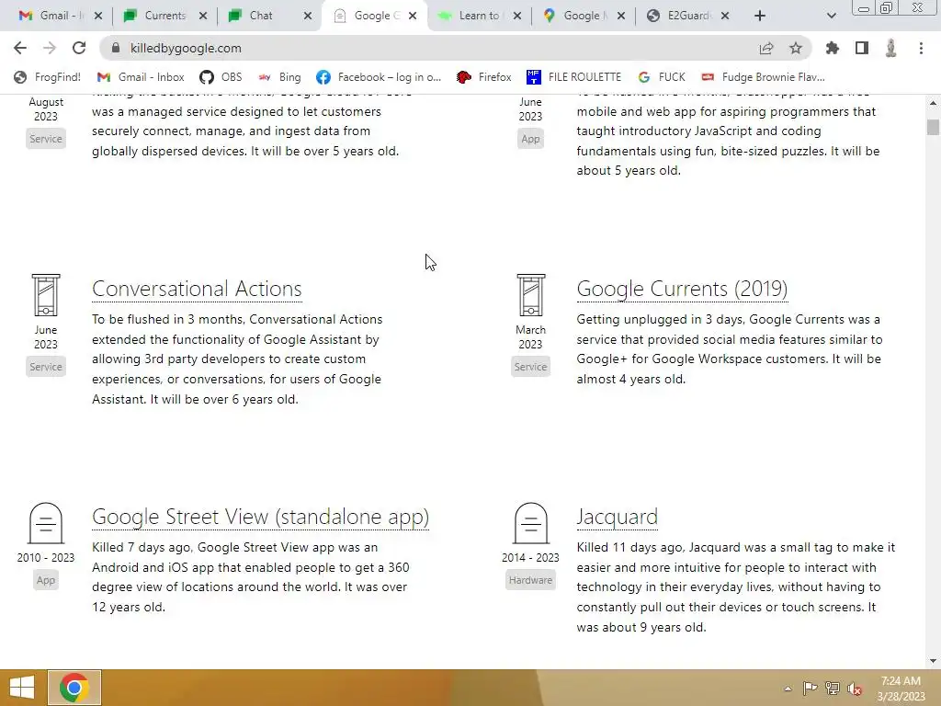Open the Bing bookmark

(279, 77)
